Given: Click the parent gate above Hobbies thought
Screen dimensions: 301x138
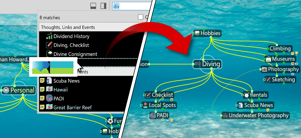Looking at the screenshot, I should coord(204,29).
